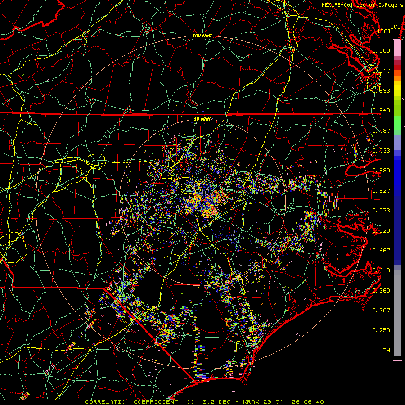Select the 0.360 scale value

(x=381, y=291)
